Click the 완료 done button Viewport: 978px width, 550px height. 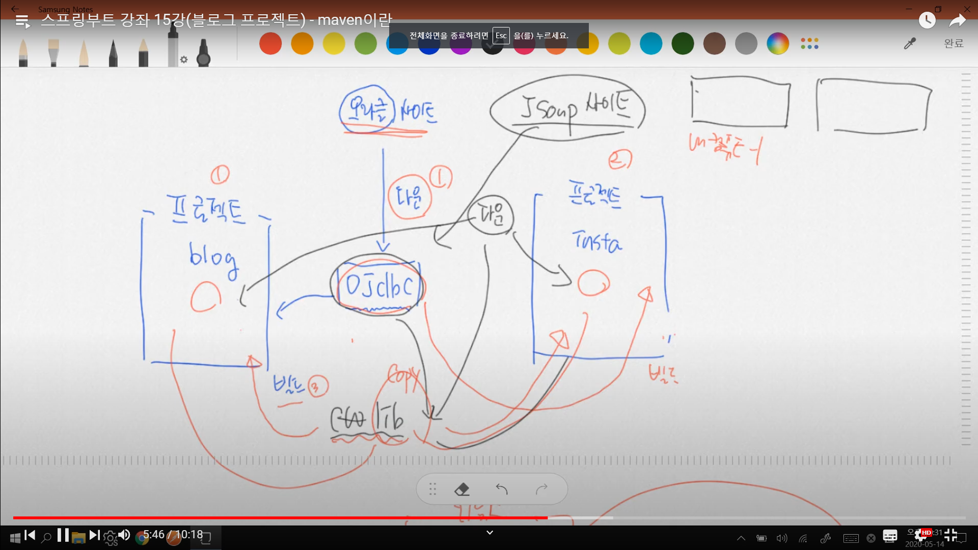pyautogui.click(x=954, y=43)
